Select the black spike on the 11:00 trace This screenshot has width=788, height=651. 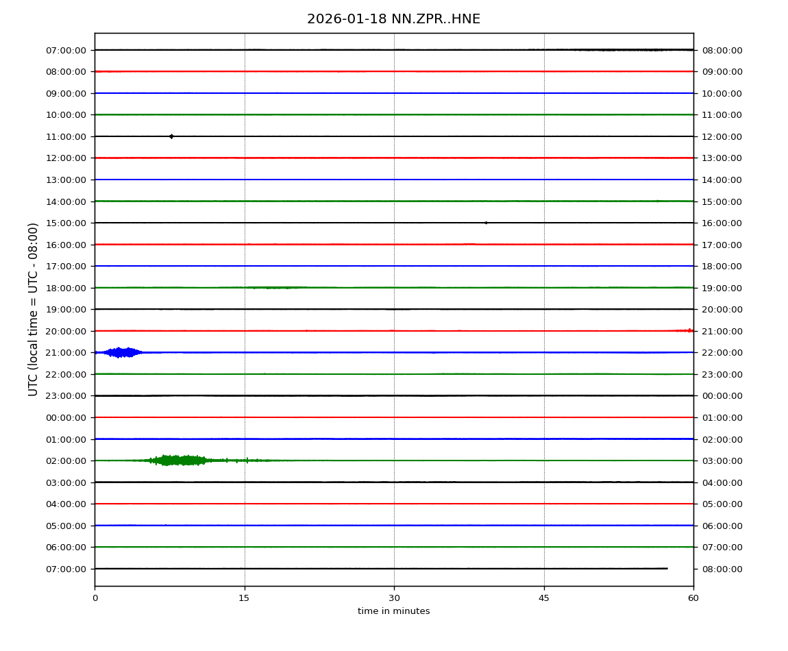coord(171,136)
